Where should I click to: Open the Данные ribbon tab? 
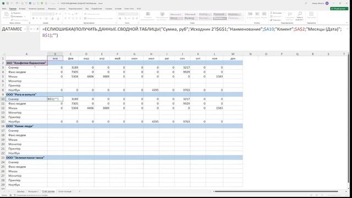(62, 9)
